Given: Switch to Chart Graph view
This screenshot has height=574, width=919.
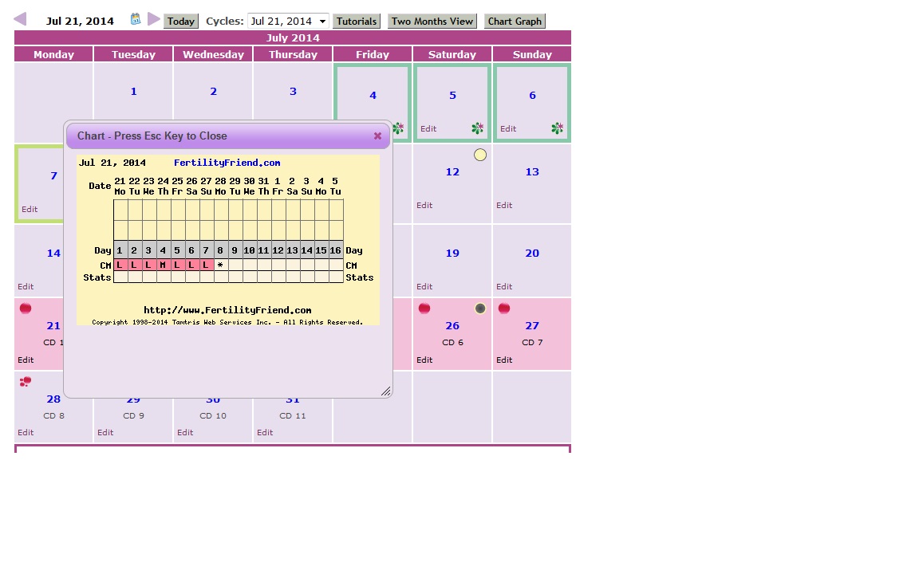Looking at the screenshot, I should point(515,22).
